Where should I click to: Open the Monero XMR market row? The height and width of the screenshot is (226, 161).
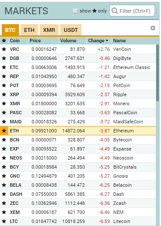pos(78,104)
